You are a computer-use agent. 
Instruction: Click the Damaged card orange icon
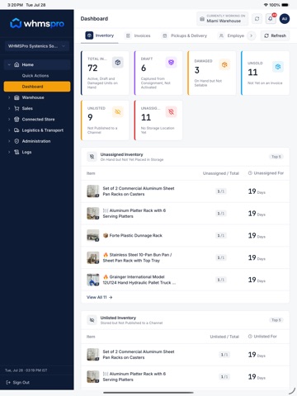[x=224, y=64]
